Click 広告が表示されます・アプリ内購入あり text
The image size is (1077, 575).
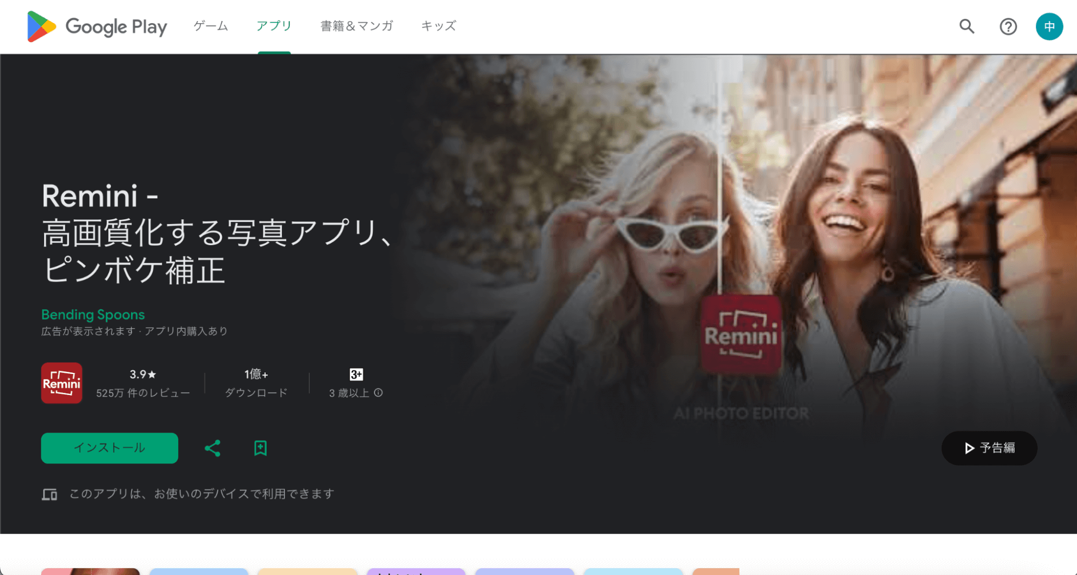135,331
